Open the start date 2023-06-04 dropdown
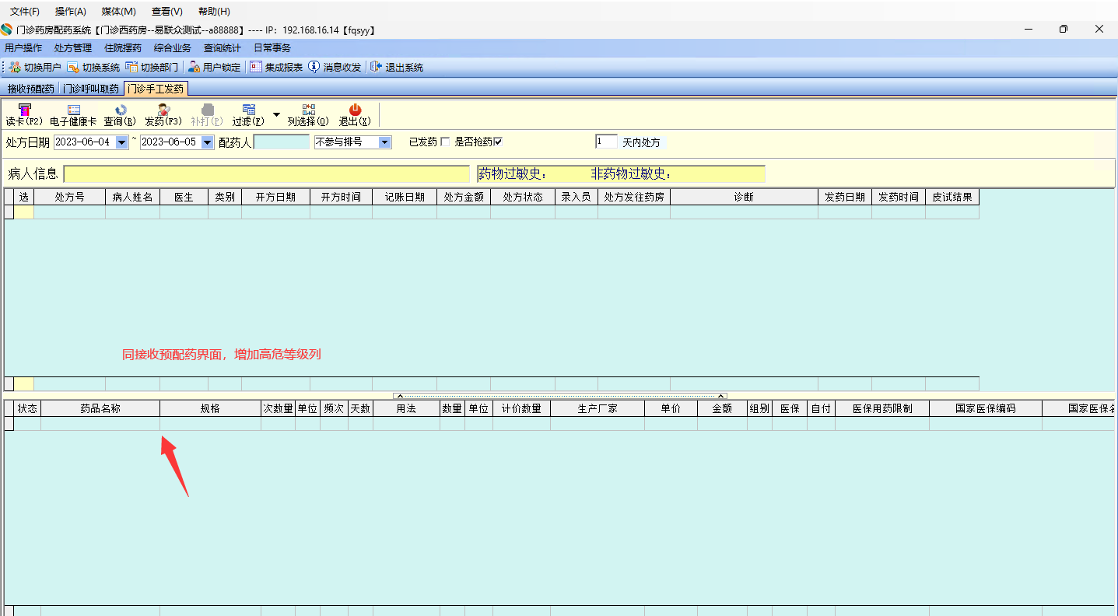 click(121, 142)
